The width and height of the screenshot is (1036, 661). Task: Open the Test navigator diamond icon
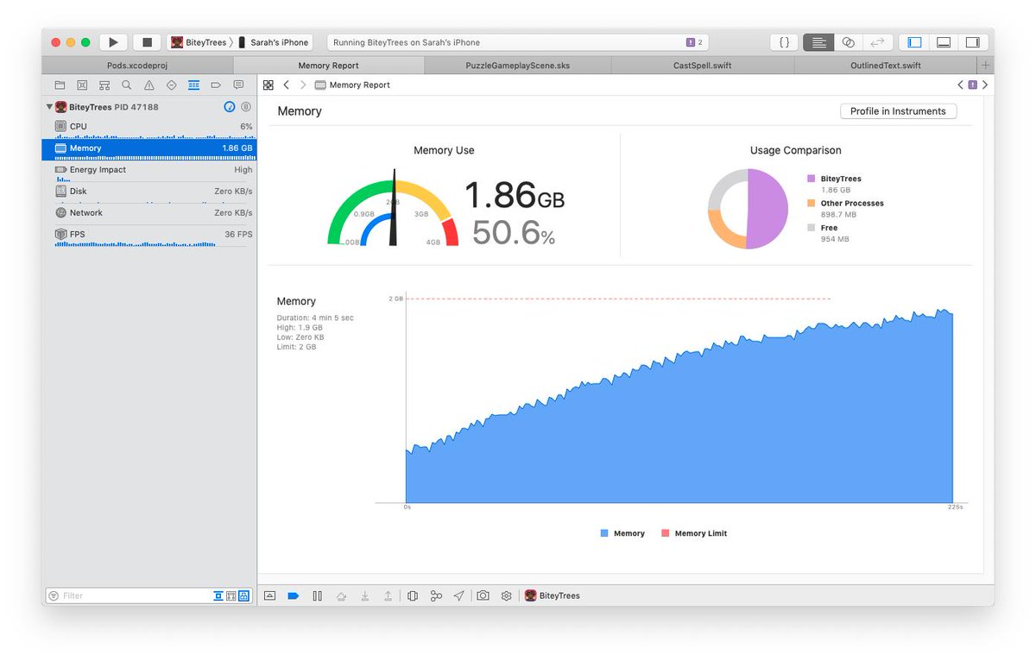click(x=171, y=85)
